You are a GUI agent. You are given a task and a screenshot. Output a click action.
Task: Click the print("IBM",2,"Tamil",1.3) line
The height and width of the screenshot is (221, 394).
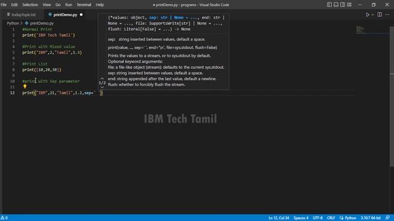[x=52, y=53]
